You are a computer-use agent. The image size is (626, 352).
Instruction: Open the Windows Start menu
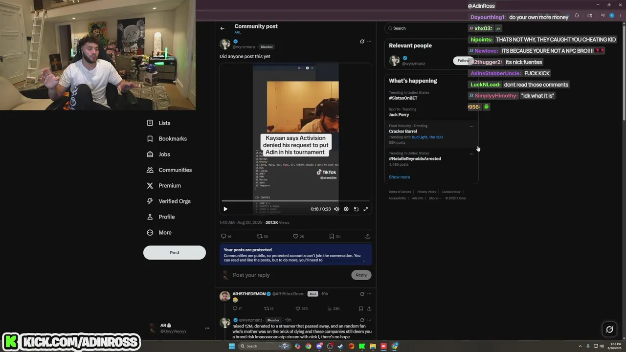tap(232, 346)
